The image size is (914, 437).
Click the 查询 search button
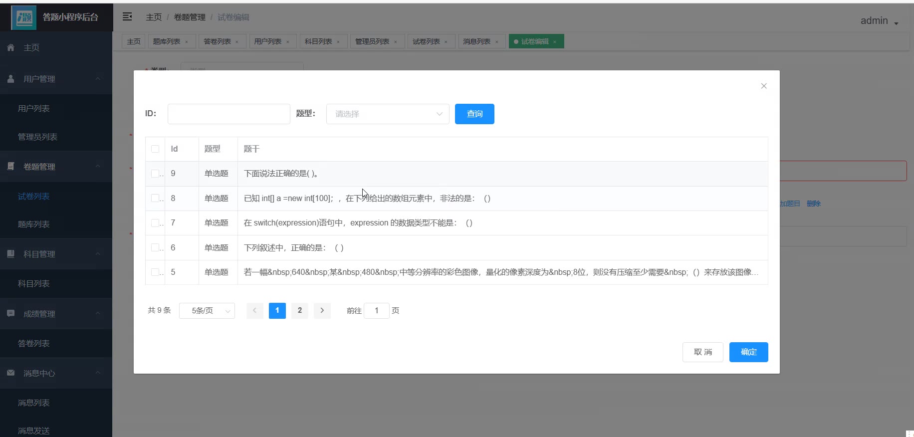tap(474, 114)
